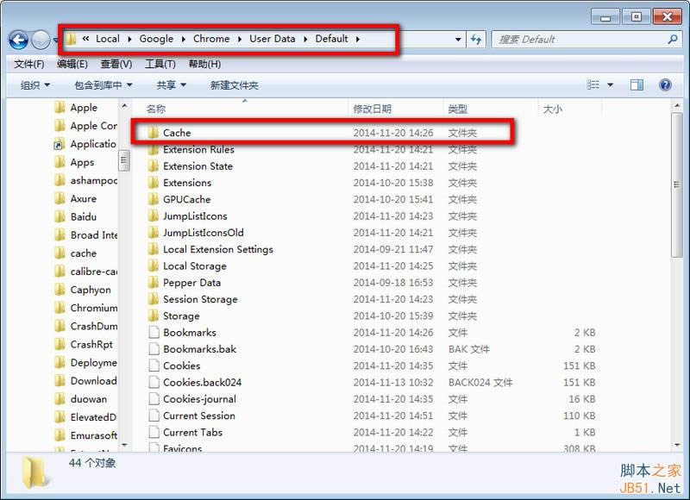690x500 pixels.
Task: Sort by the 修改日期 column header
Action: coord(372,109)
